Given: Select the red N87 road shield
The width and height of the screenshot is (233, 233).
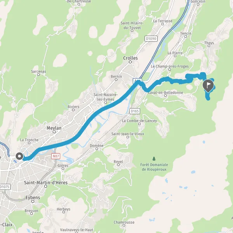Looking at the screenshot, I should 56,156.
